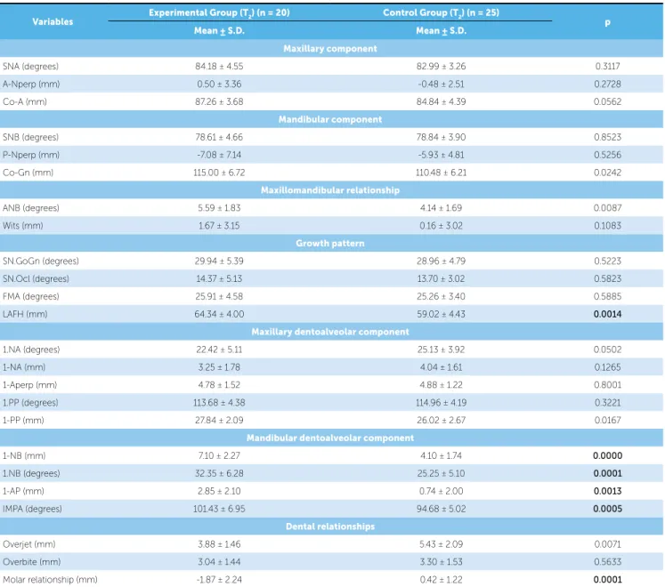
Task: Select the '1.NA (degrees)' row label
Action: click(31, 350)
